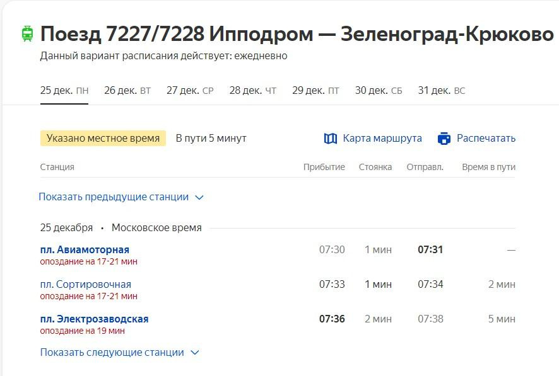The width and height of the screenshot is (559, 376).
Task: Open Карта маршрута link
Action: (382, 139)
